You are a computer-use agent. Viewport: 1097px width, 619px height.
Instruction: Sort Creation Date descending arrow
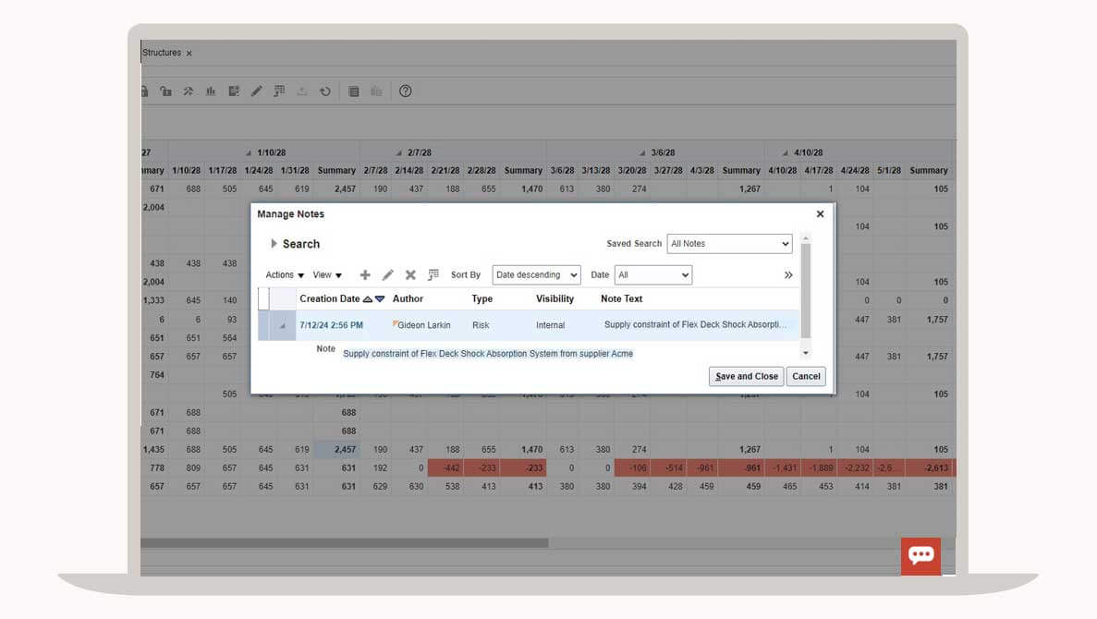tap(379, 299)
